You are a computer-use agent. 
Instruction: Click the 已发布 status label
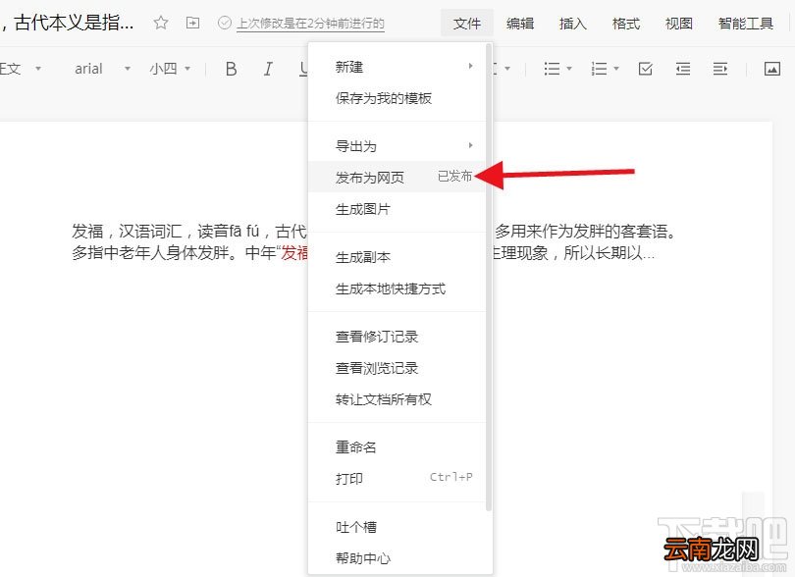pyautogui.click(x=454, y=176)
